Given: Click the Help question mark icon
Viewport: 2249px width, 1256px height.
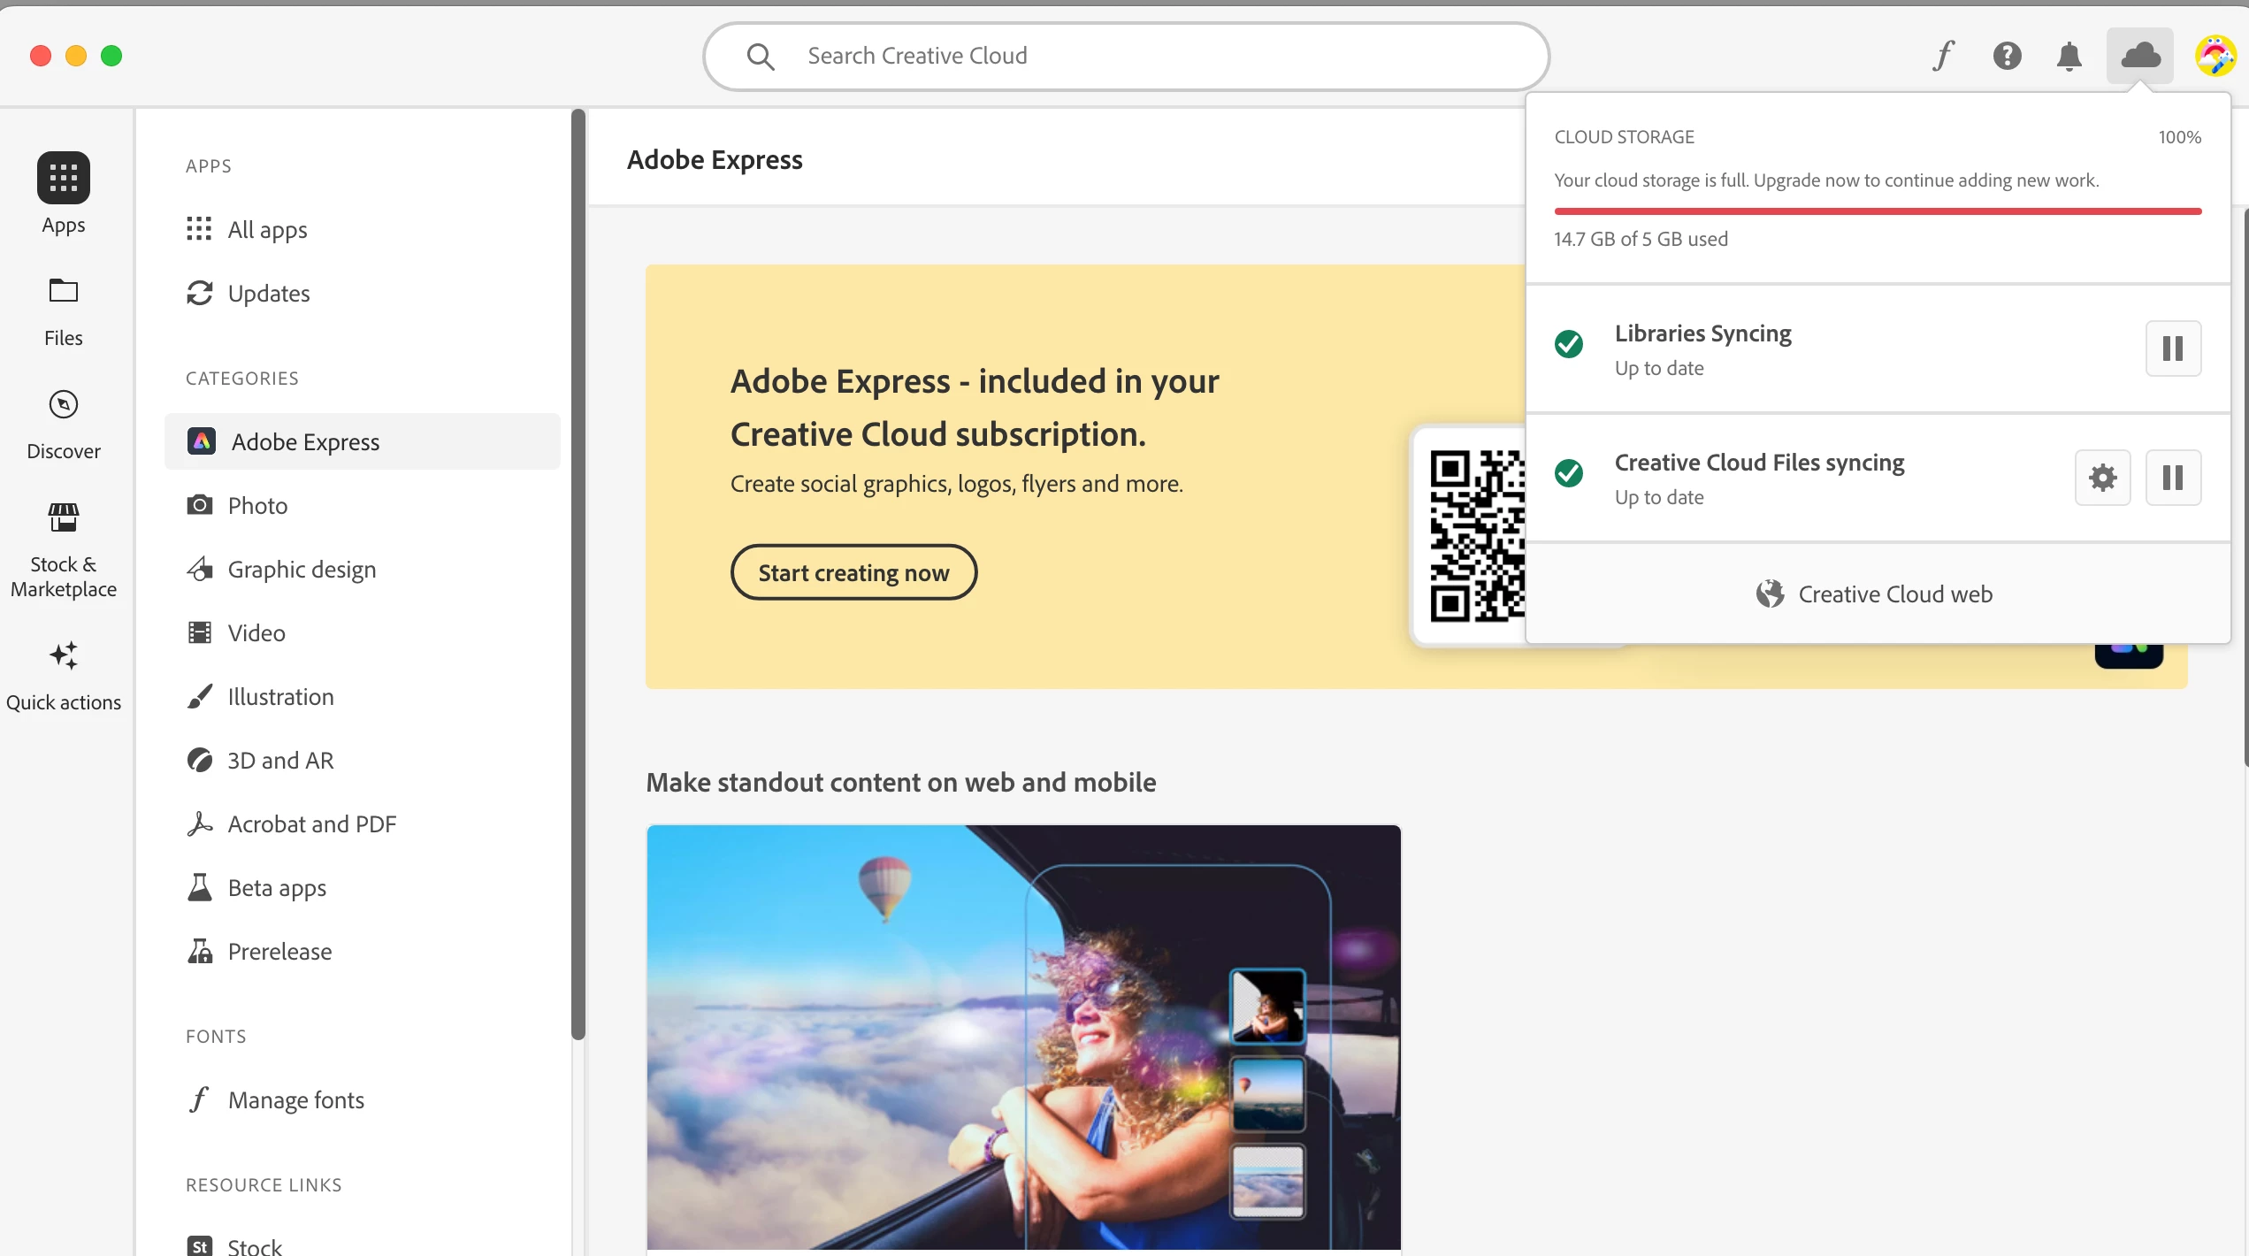Looking at the screenshot, I should [2007, 56].
